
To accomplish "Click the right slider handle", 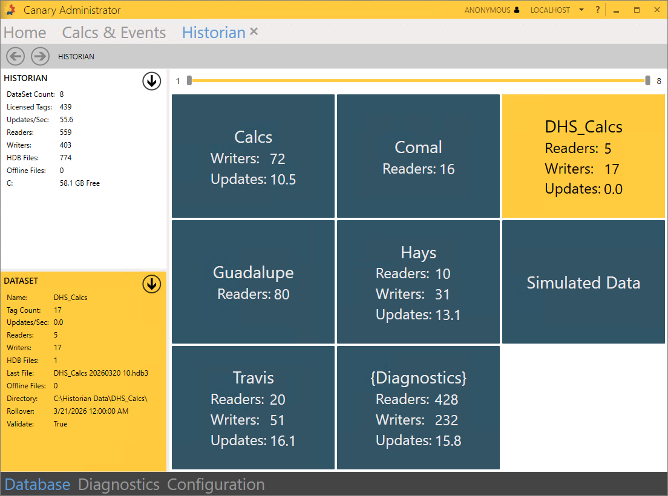I will point(647,80).
